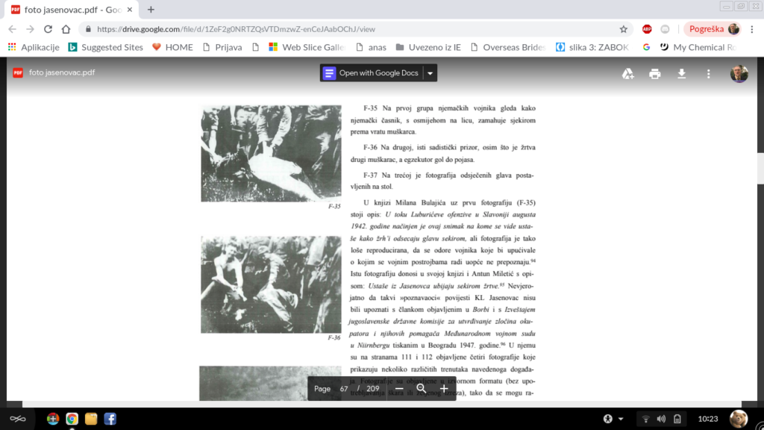Open the Facebook app in the taskbar
The width and height of the screenshot is (764, 430).
click(110, 419)
